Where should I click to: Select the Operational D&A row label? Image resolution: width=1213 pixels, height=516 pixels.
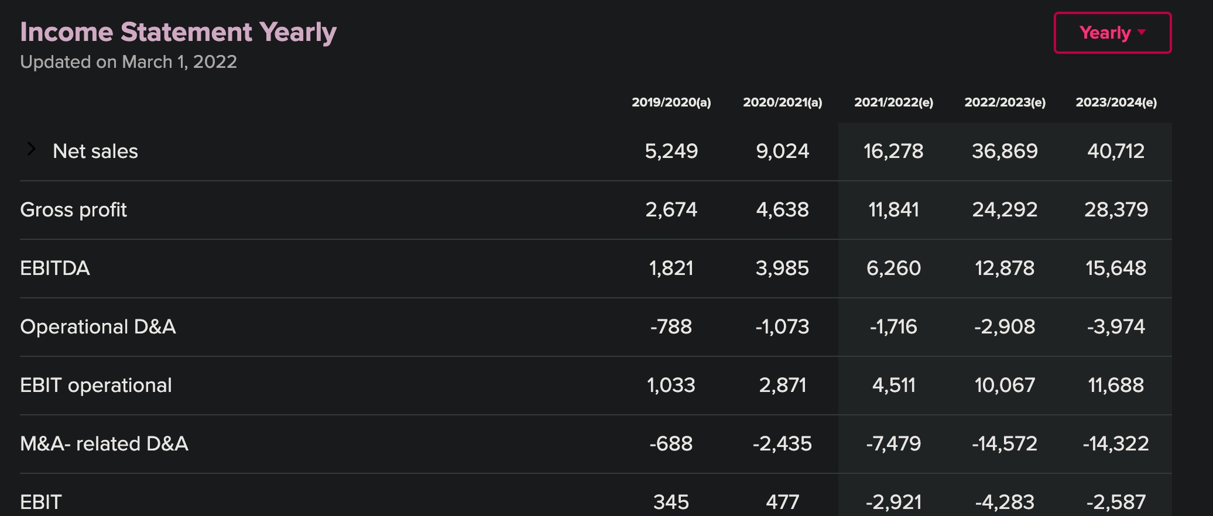tap(98, 326)
